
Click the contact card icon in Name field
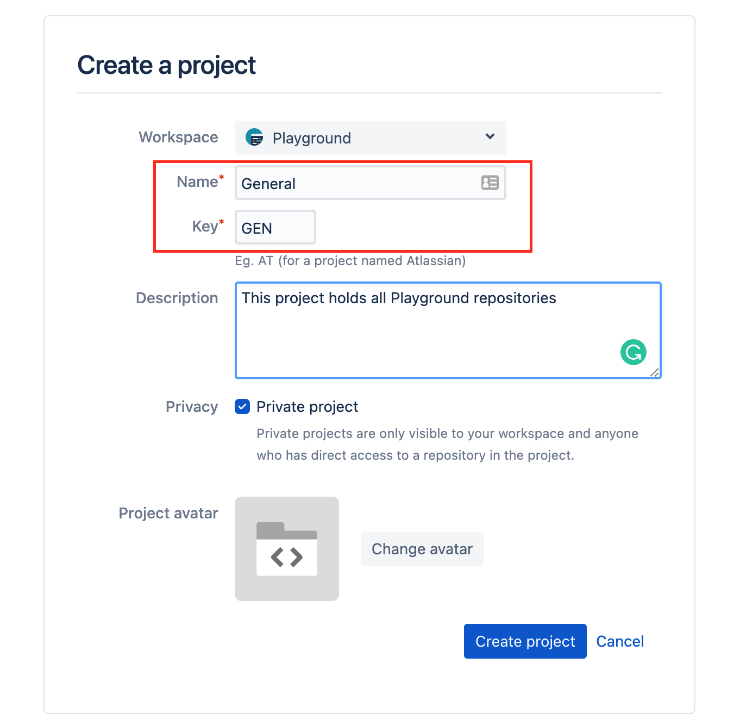coord(490,183)
